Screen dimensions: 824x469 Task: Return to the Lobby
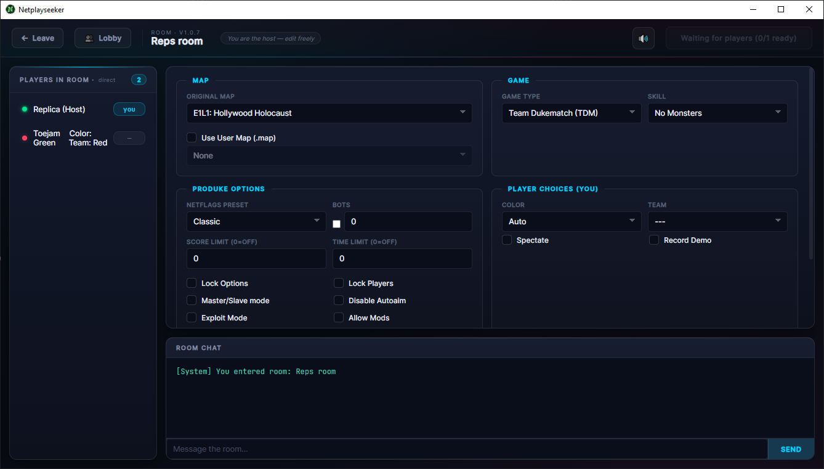coord(103,38)
